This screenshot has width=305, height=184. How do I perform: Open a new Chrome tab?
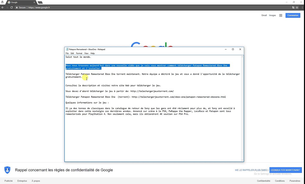pos(40,3)
